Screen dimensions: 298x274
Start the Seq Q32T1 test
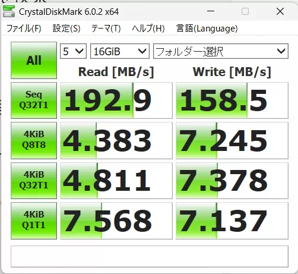pyautogui.click(x=34, y=100)
